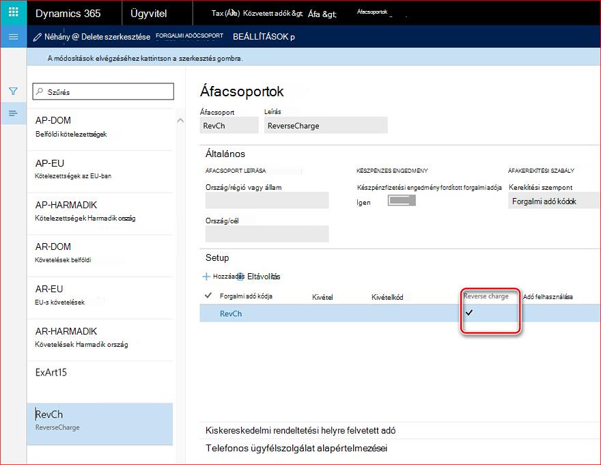This screenshot has width=601, height=465.
Task: Toggle the Készpénzfizetési engedmény switch
Action: 402,201
